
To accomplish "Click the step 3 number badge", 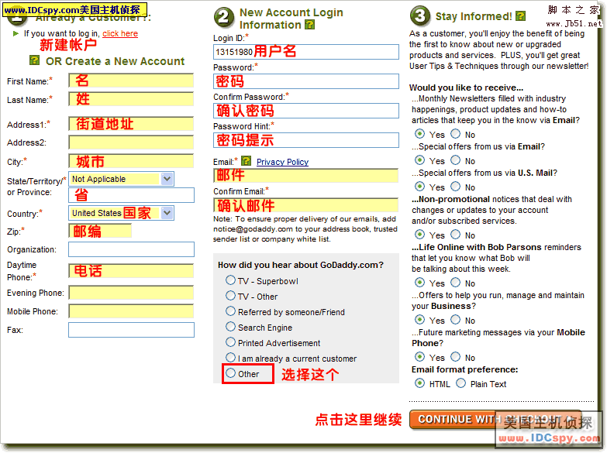I will point(419,16).
